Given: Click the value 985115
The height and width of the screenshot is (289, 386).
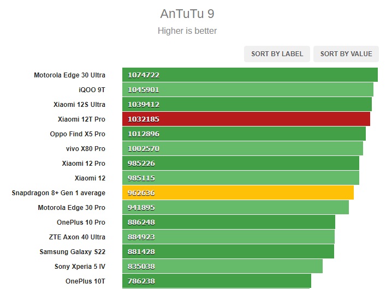Looking at the screenshot, I should coord(141,178).
